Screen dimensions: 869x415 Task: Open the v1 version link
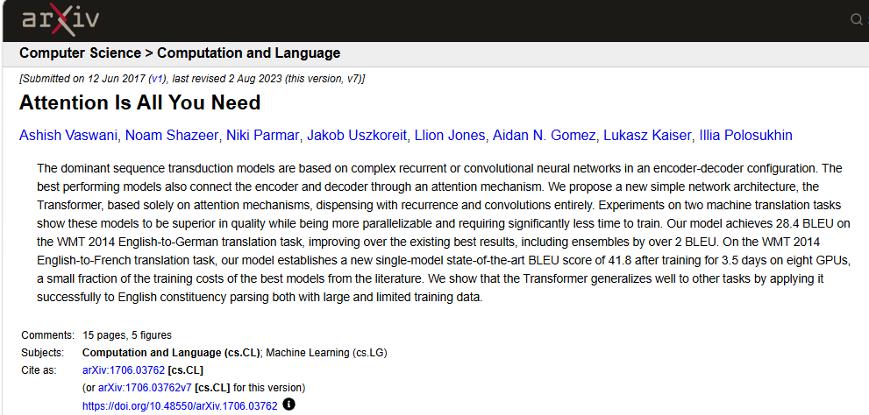point(157,79)
